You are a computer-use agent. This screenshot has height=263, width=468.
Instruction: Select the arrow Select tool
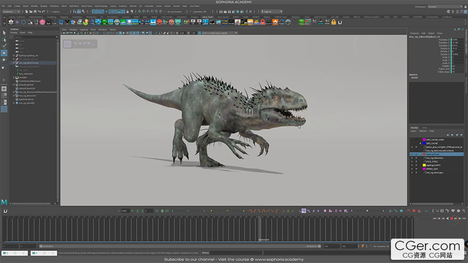(x=4, y=32)
